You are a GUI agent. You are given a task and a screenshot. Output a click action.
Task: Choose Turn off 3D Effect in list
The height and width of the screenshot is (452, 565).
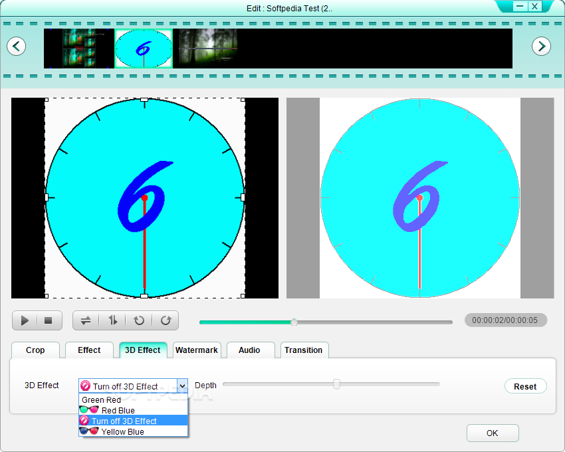(134, 421)
